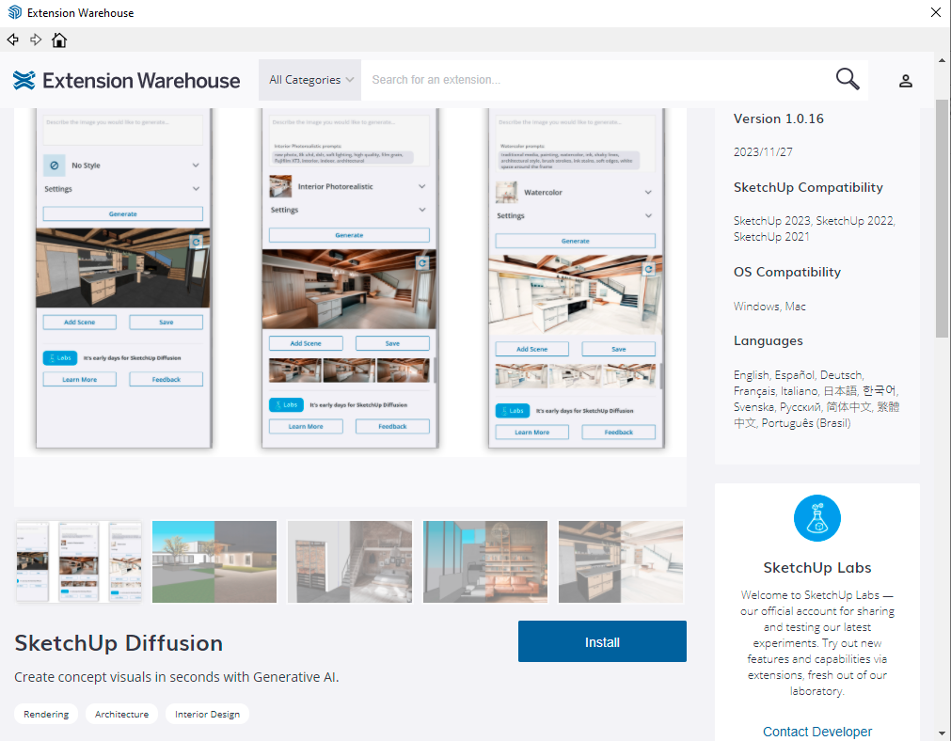Click the Languages heading
951x741 pixels.
(x=768, y=340)
